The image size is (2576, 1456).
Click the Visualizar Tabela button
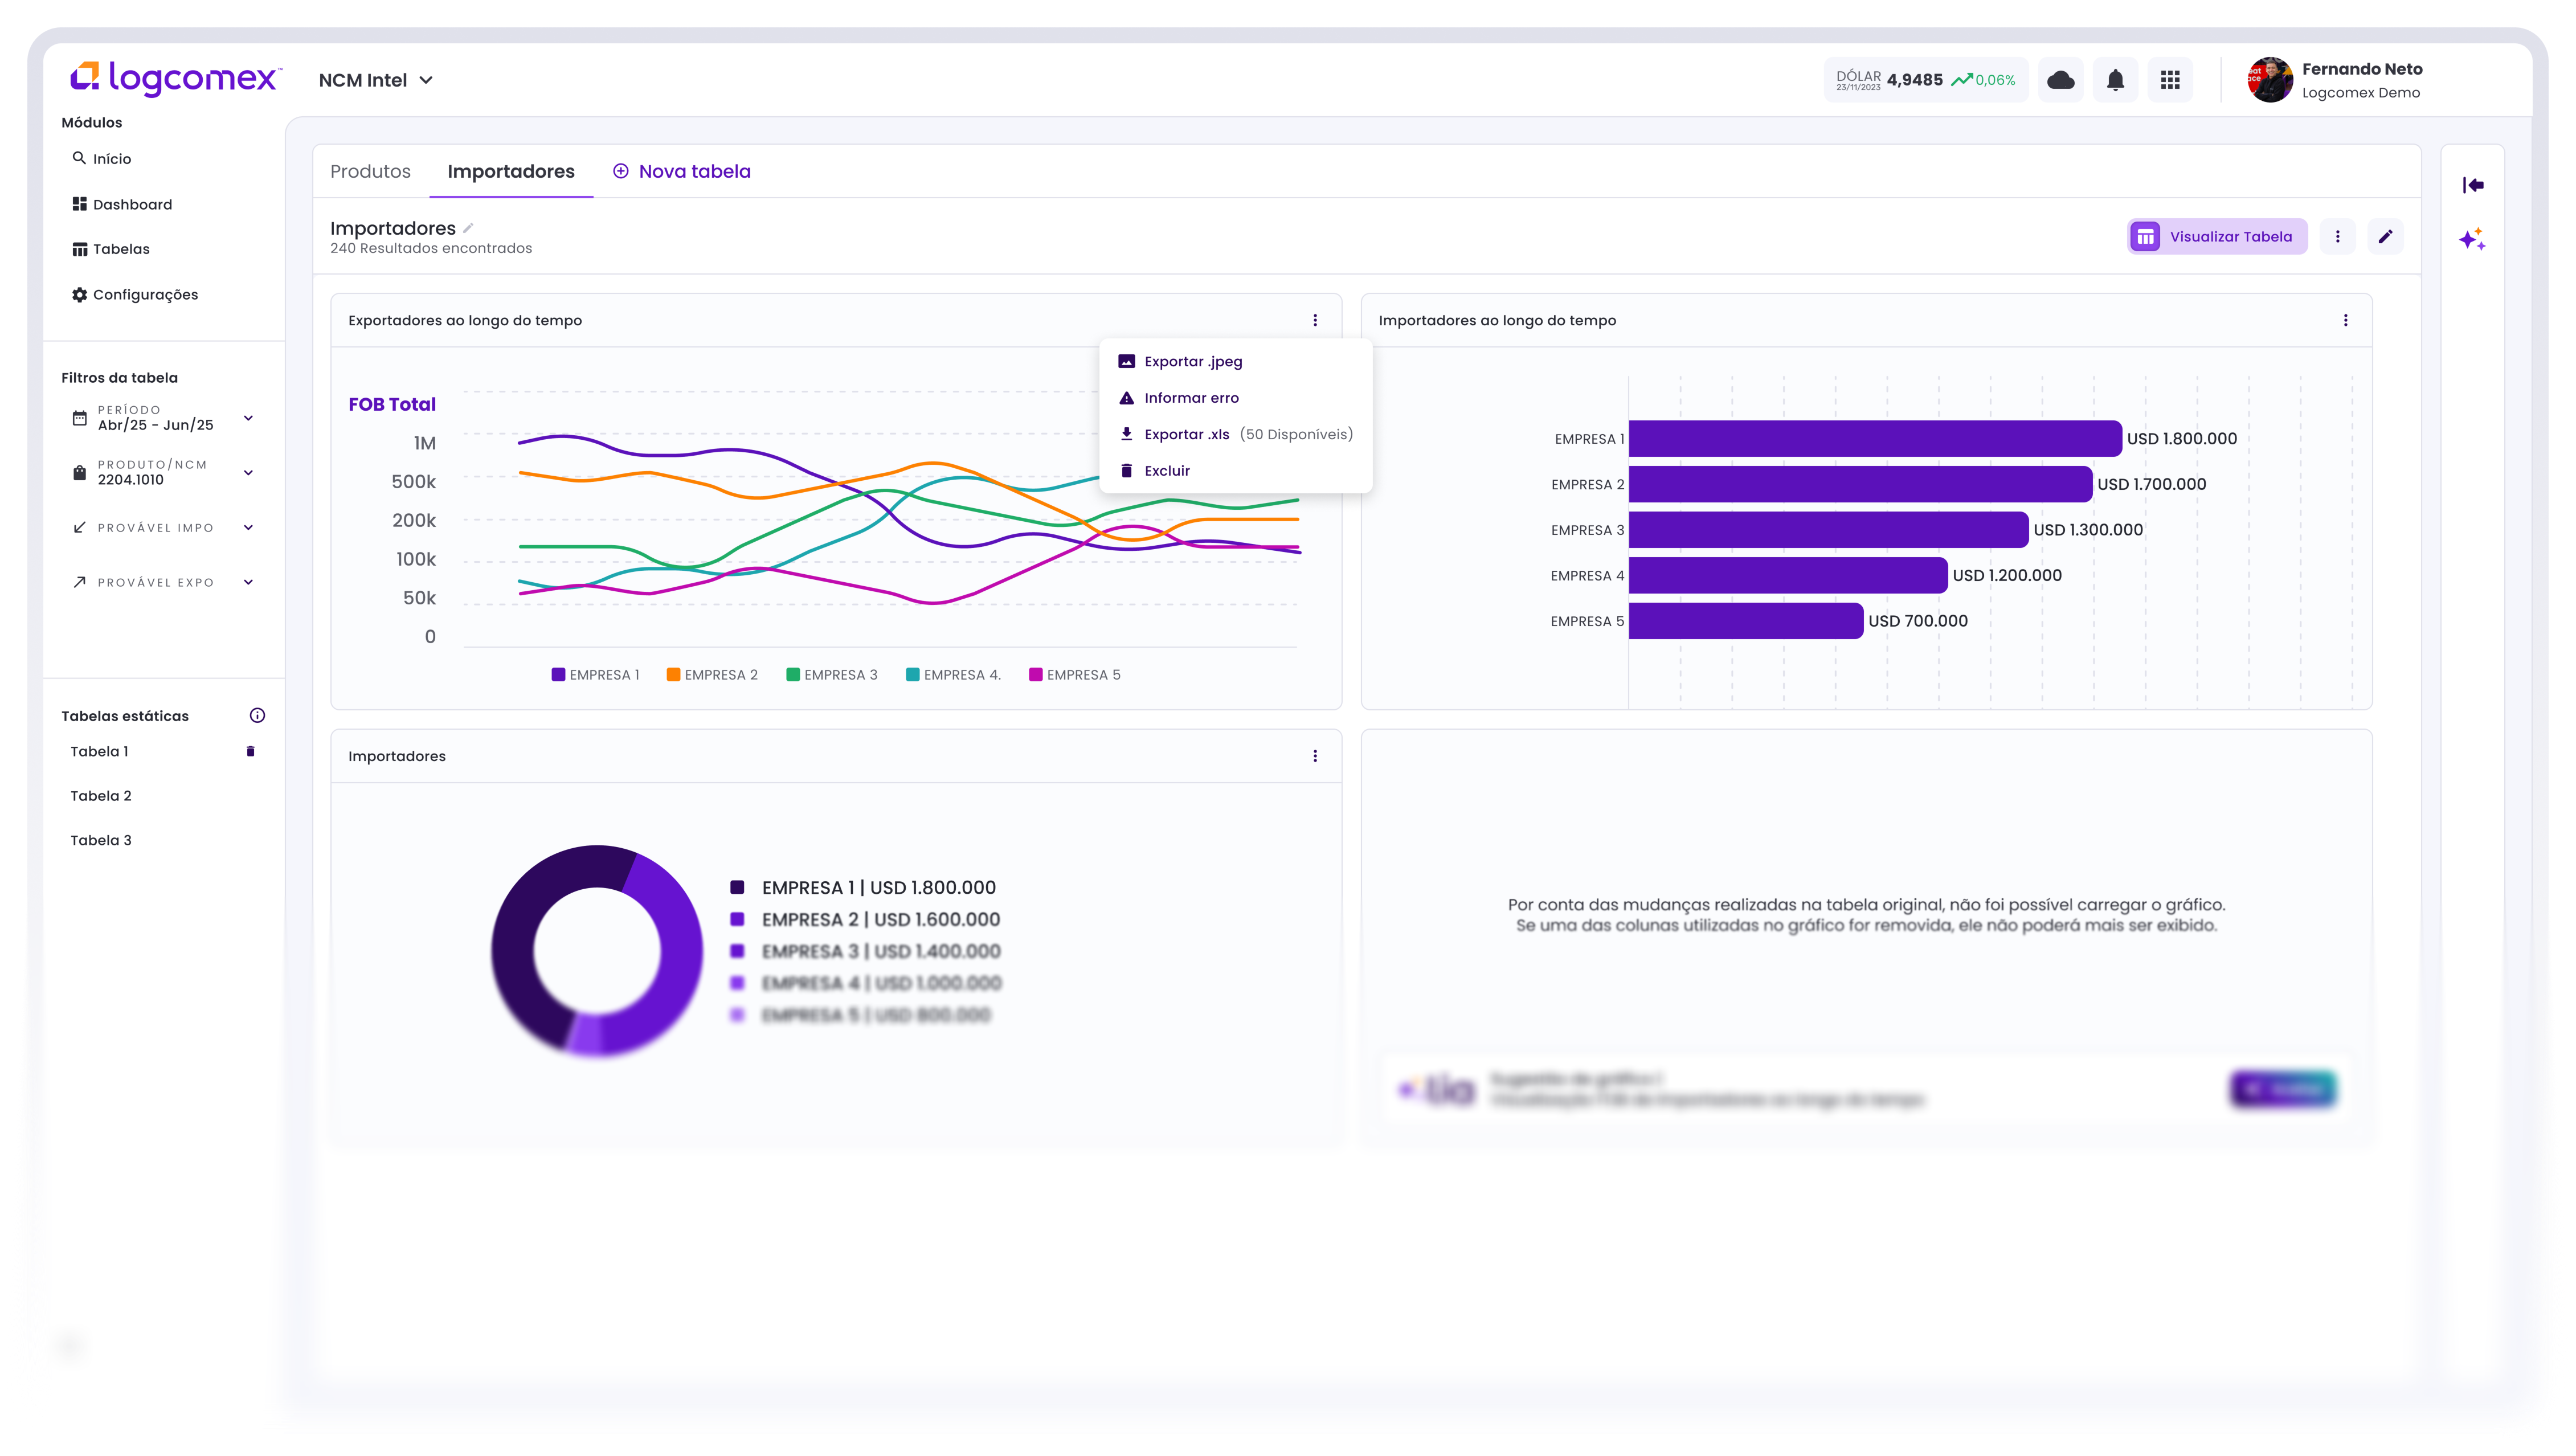[2216, 237]
